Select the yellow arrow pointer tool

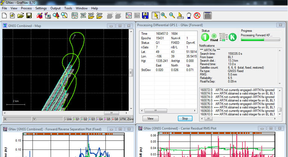(x=156, y=16)
